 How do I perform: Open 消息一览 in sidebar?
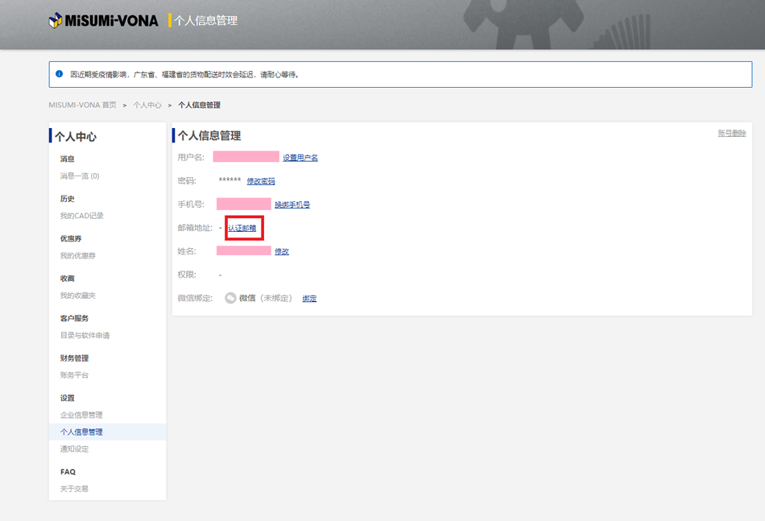point(80,176)
